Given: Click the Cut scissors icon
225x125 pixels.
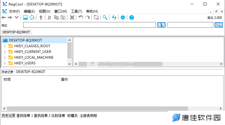Looking at the screenshot, I should pos(49,17).
